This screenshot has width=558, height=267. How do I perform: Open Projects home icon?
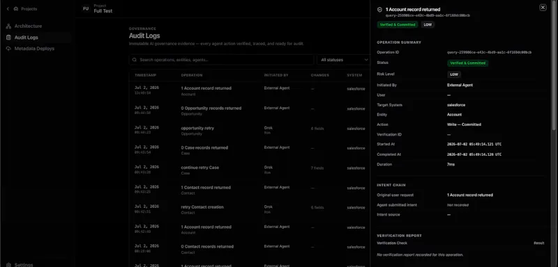[x=15, y=9]
